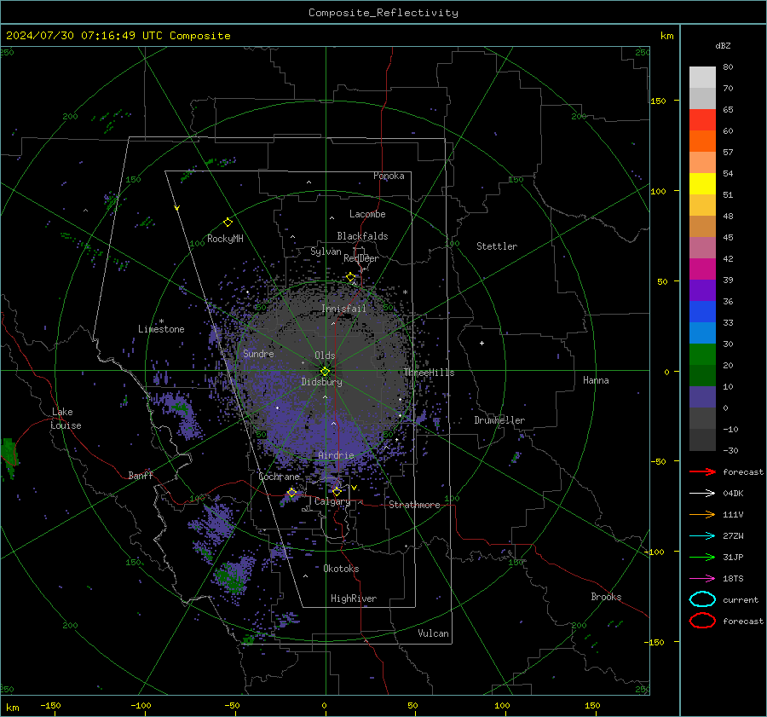Click the yellow diamond marker below RedDeer
The image size is (767, 717).
pyautogui.click(x=350, y=277)
